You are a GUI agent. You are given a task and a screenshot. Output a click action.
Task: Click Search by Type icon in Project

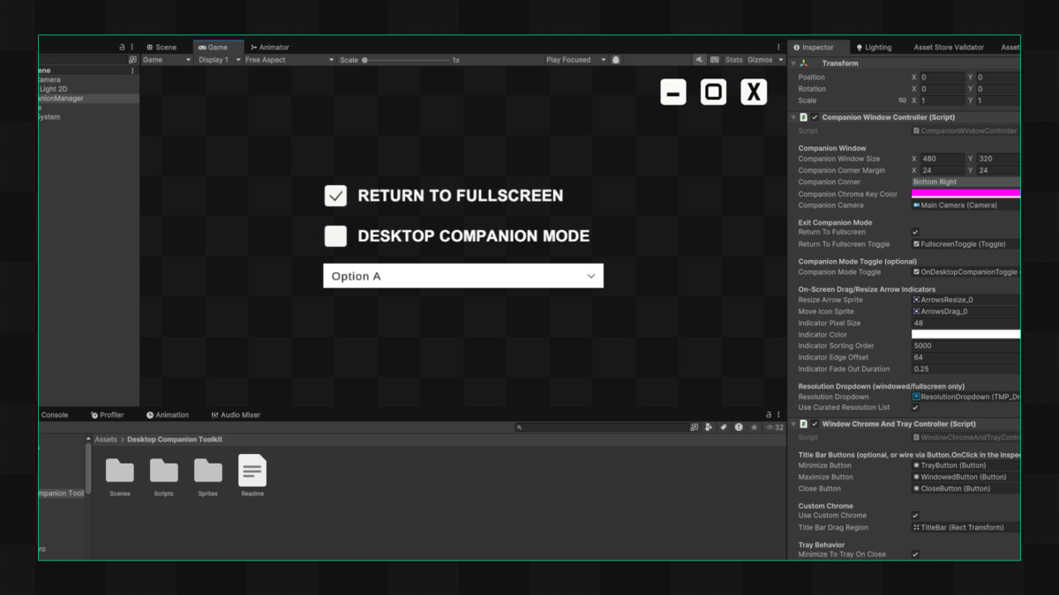[x=710, y=428]
